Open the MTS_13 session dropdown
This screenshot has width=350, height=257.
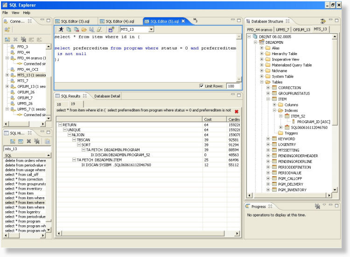(150, 29)
